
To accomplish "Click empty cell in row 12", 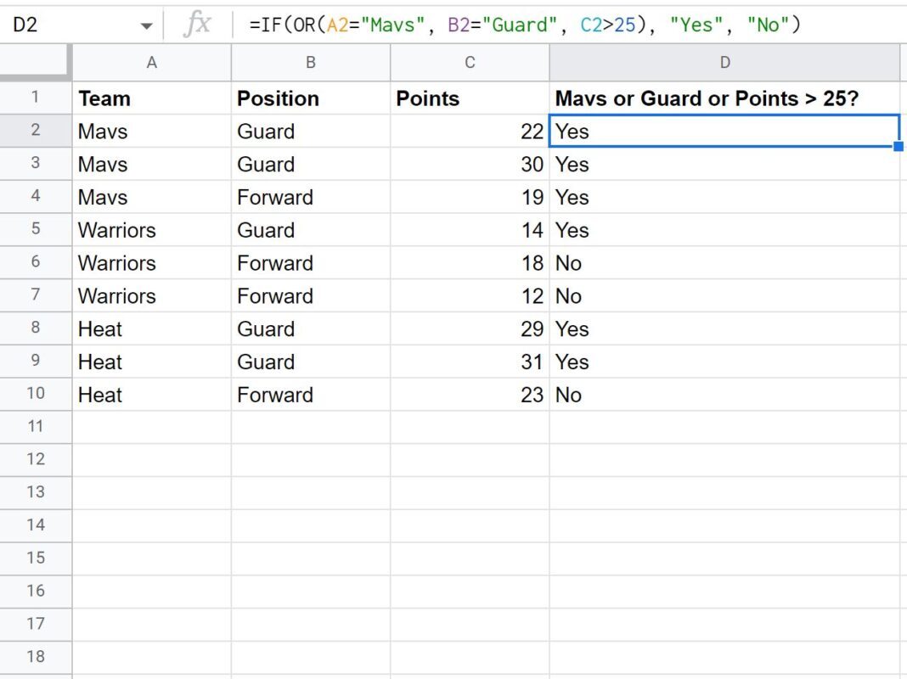I will [151, 459].
